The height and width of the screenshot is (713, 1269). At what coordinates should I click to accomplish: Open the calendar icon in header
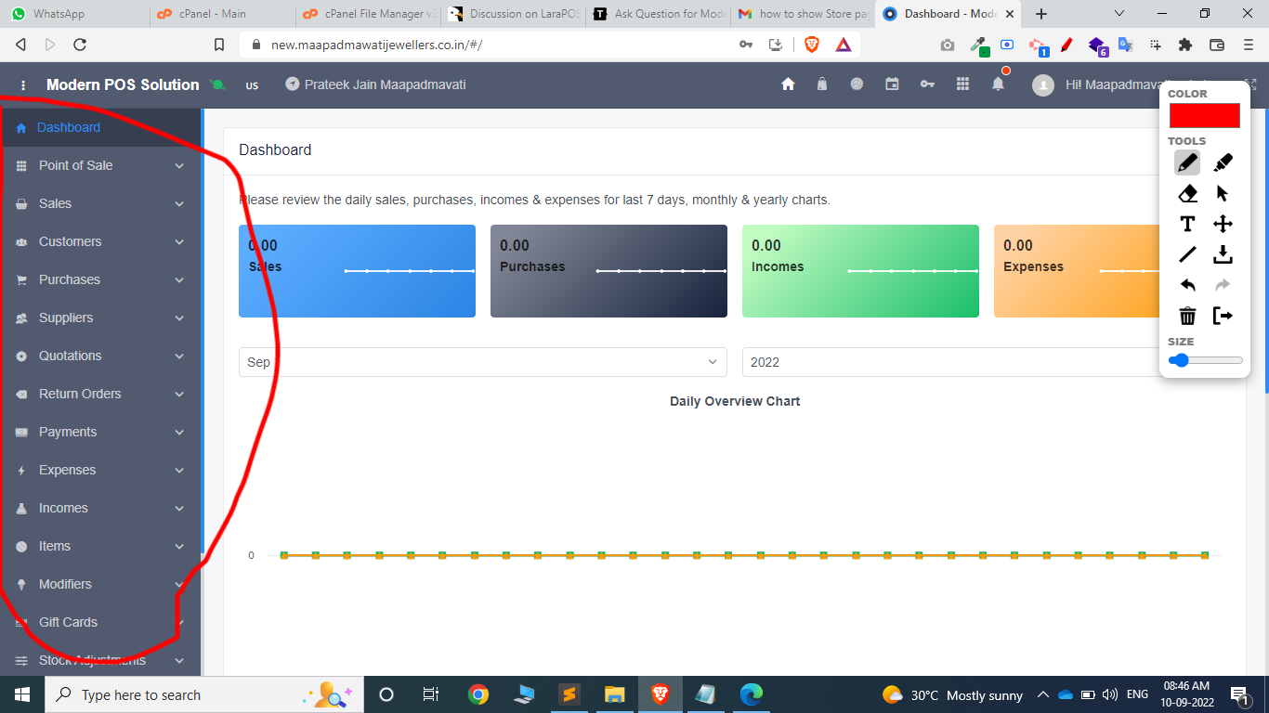(892, 84)
